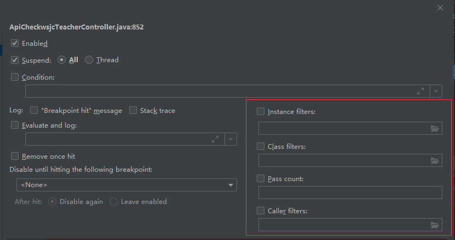The width and height of the screenshot is (455, 240).
Task: Check "Breakpoint hit" message option
Action: [x=34, y=111]
